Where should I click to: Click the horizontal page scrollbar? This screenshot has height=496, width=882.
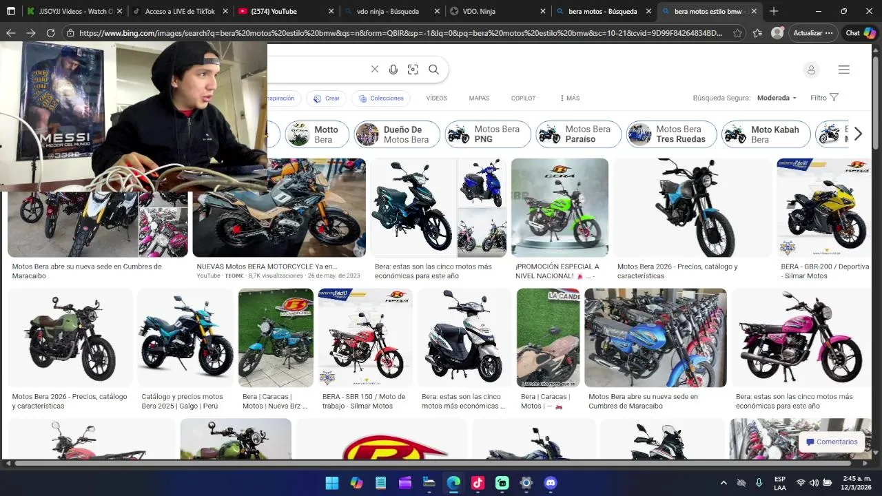pyautogui.click(x=434, y=462)
